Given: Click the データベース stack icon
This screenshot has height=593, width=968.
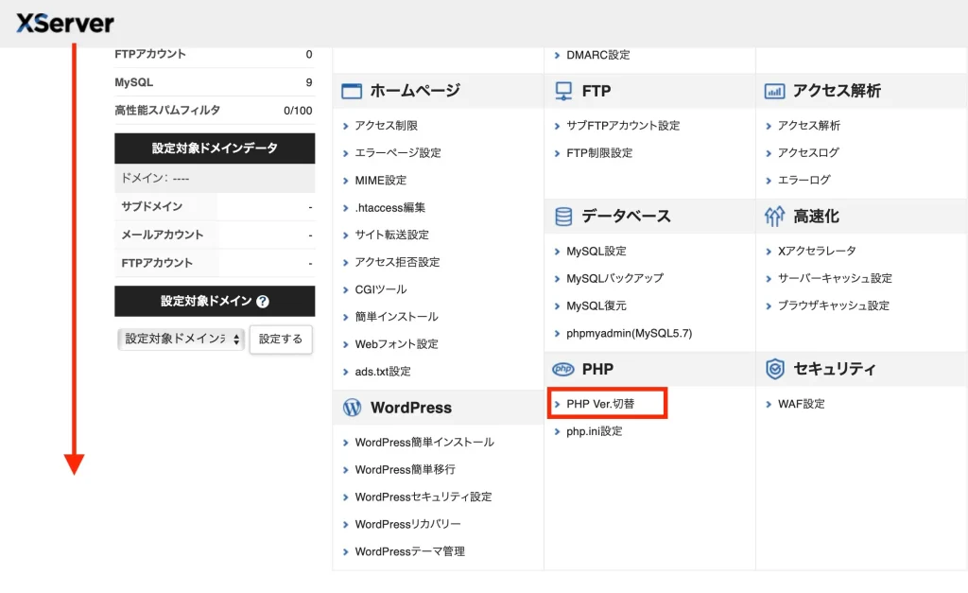Looking at the screenshot, I should [x=563, y=217].
